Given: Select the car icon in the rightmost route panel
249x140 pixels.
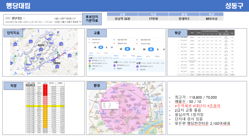Looking at the screenshot, I should (144, 49).
